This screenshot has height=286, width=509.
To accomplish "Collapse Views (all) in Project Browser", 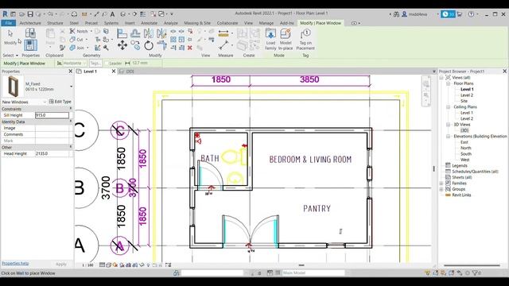I will (441, 78).
